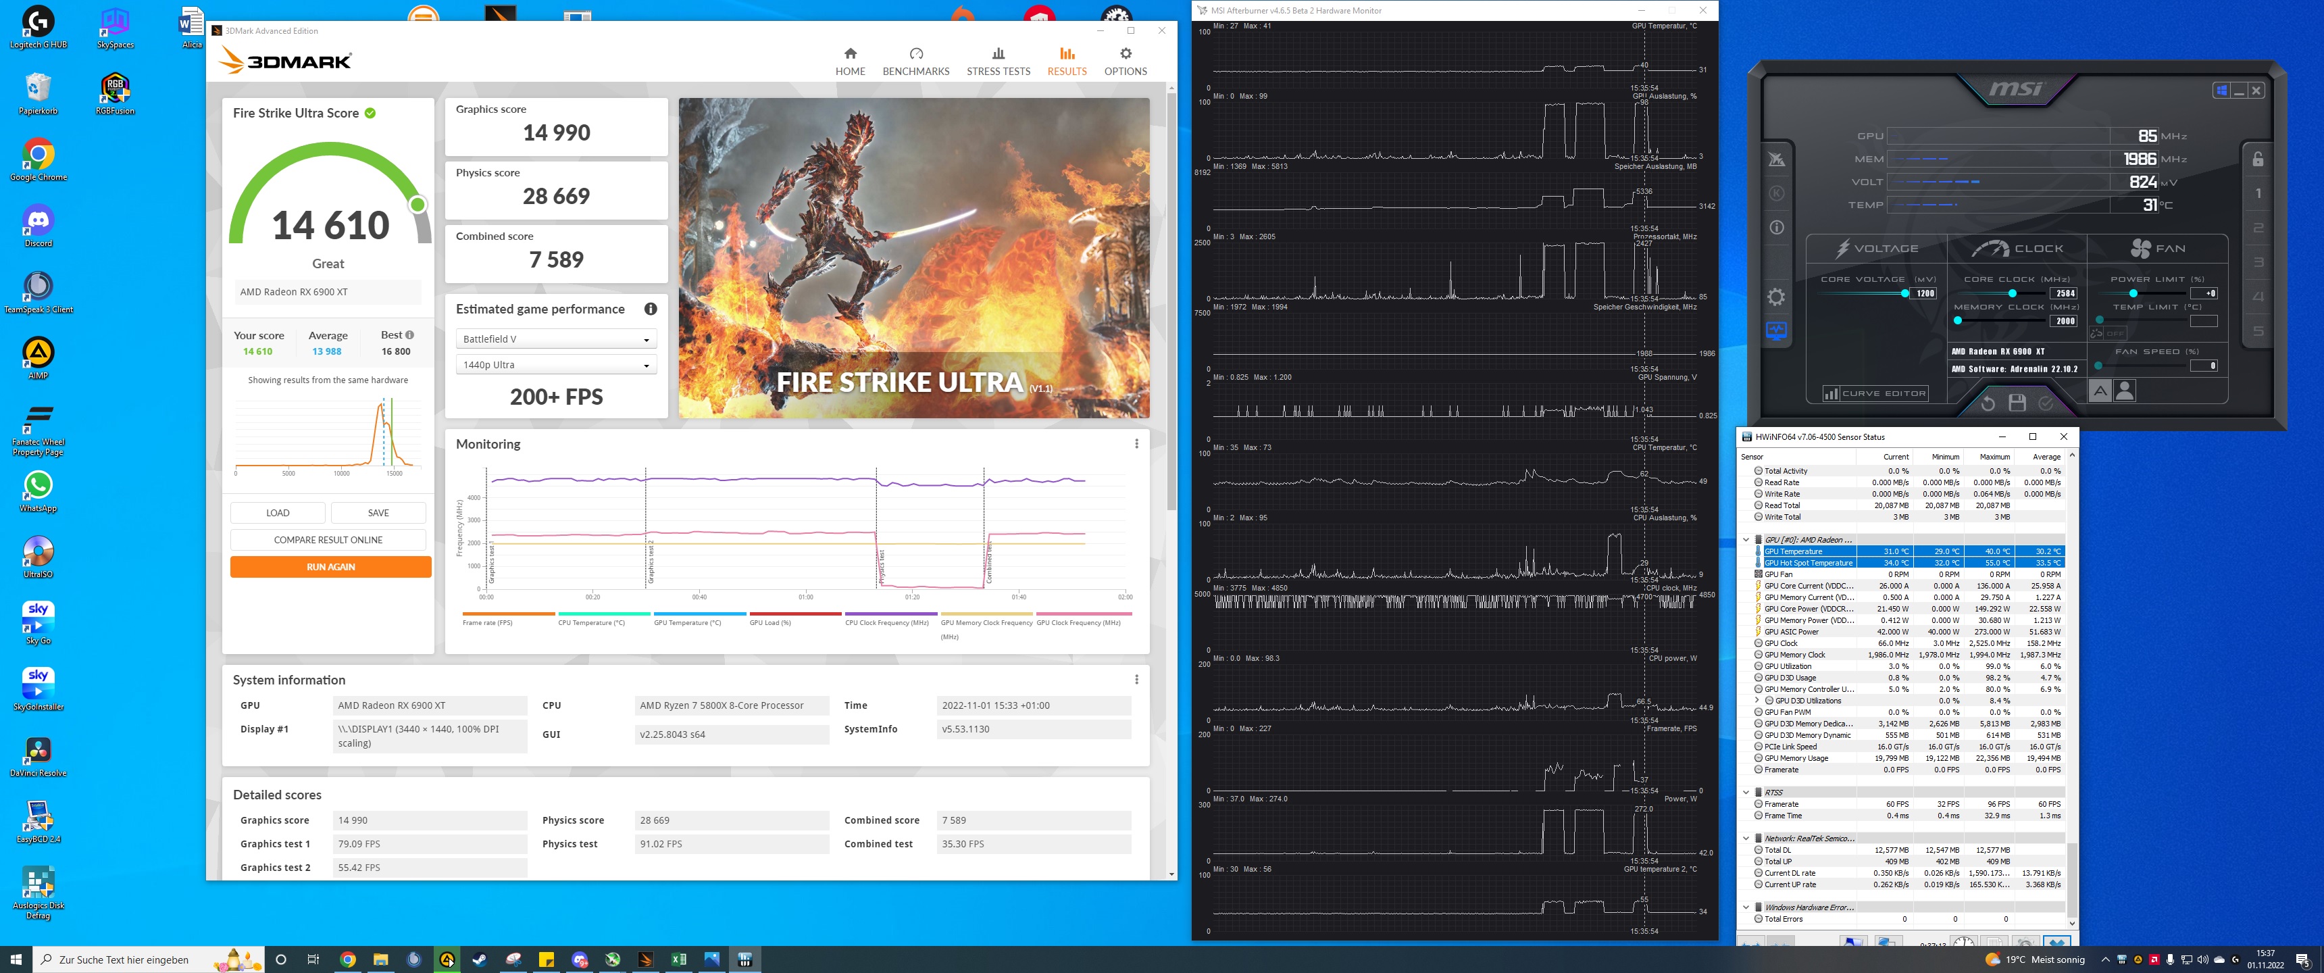
Task: Switch to Stress Tests tab
Action: (x=998, y=61)
